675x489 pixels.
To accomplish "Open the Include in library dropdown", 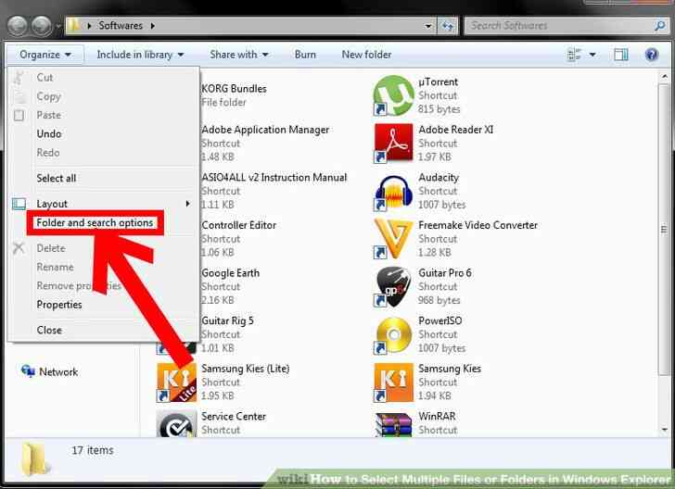I will click(x=140, y=55).
